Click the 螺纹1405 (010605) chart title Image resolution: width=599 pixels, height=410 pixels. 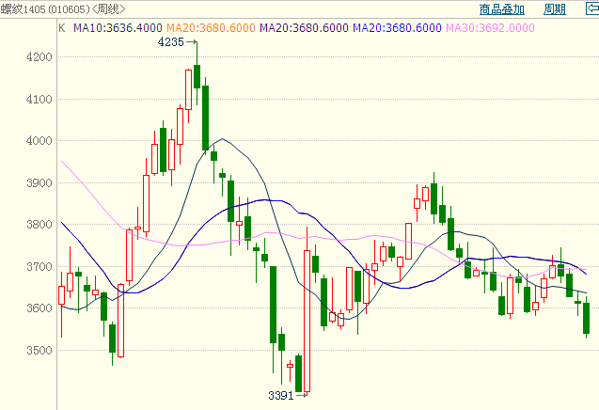tap(43, 9)
